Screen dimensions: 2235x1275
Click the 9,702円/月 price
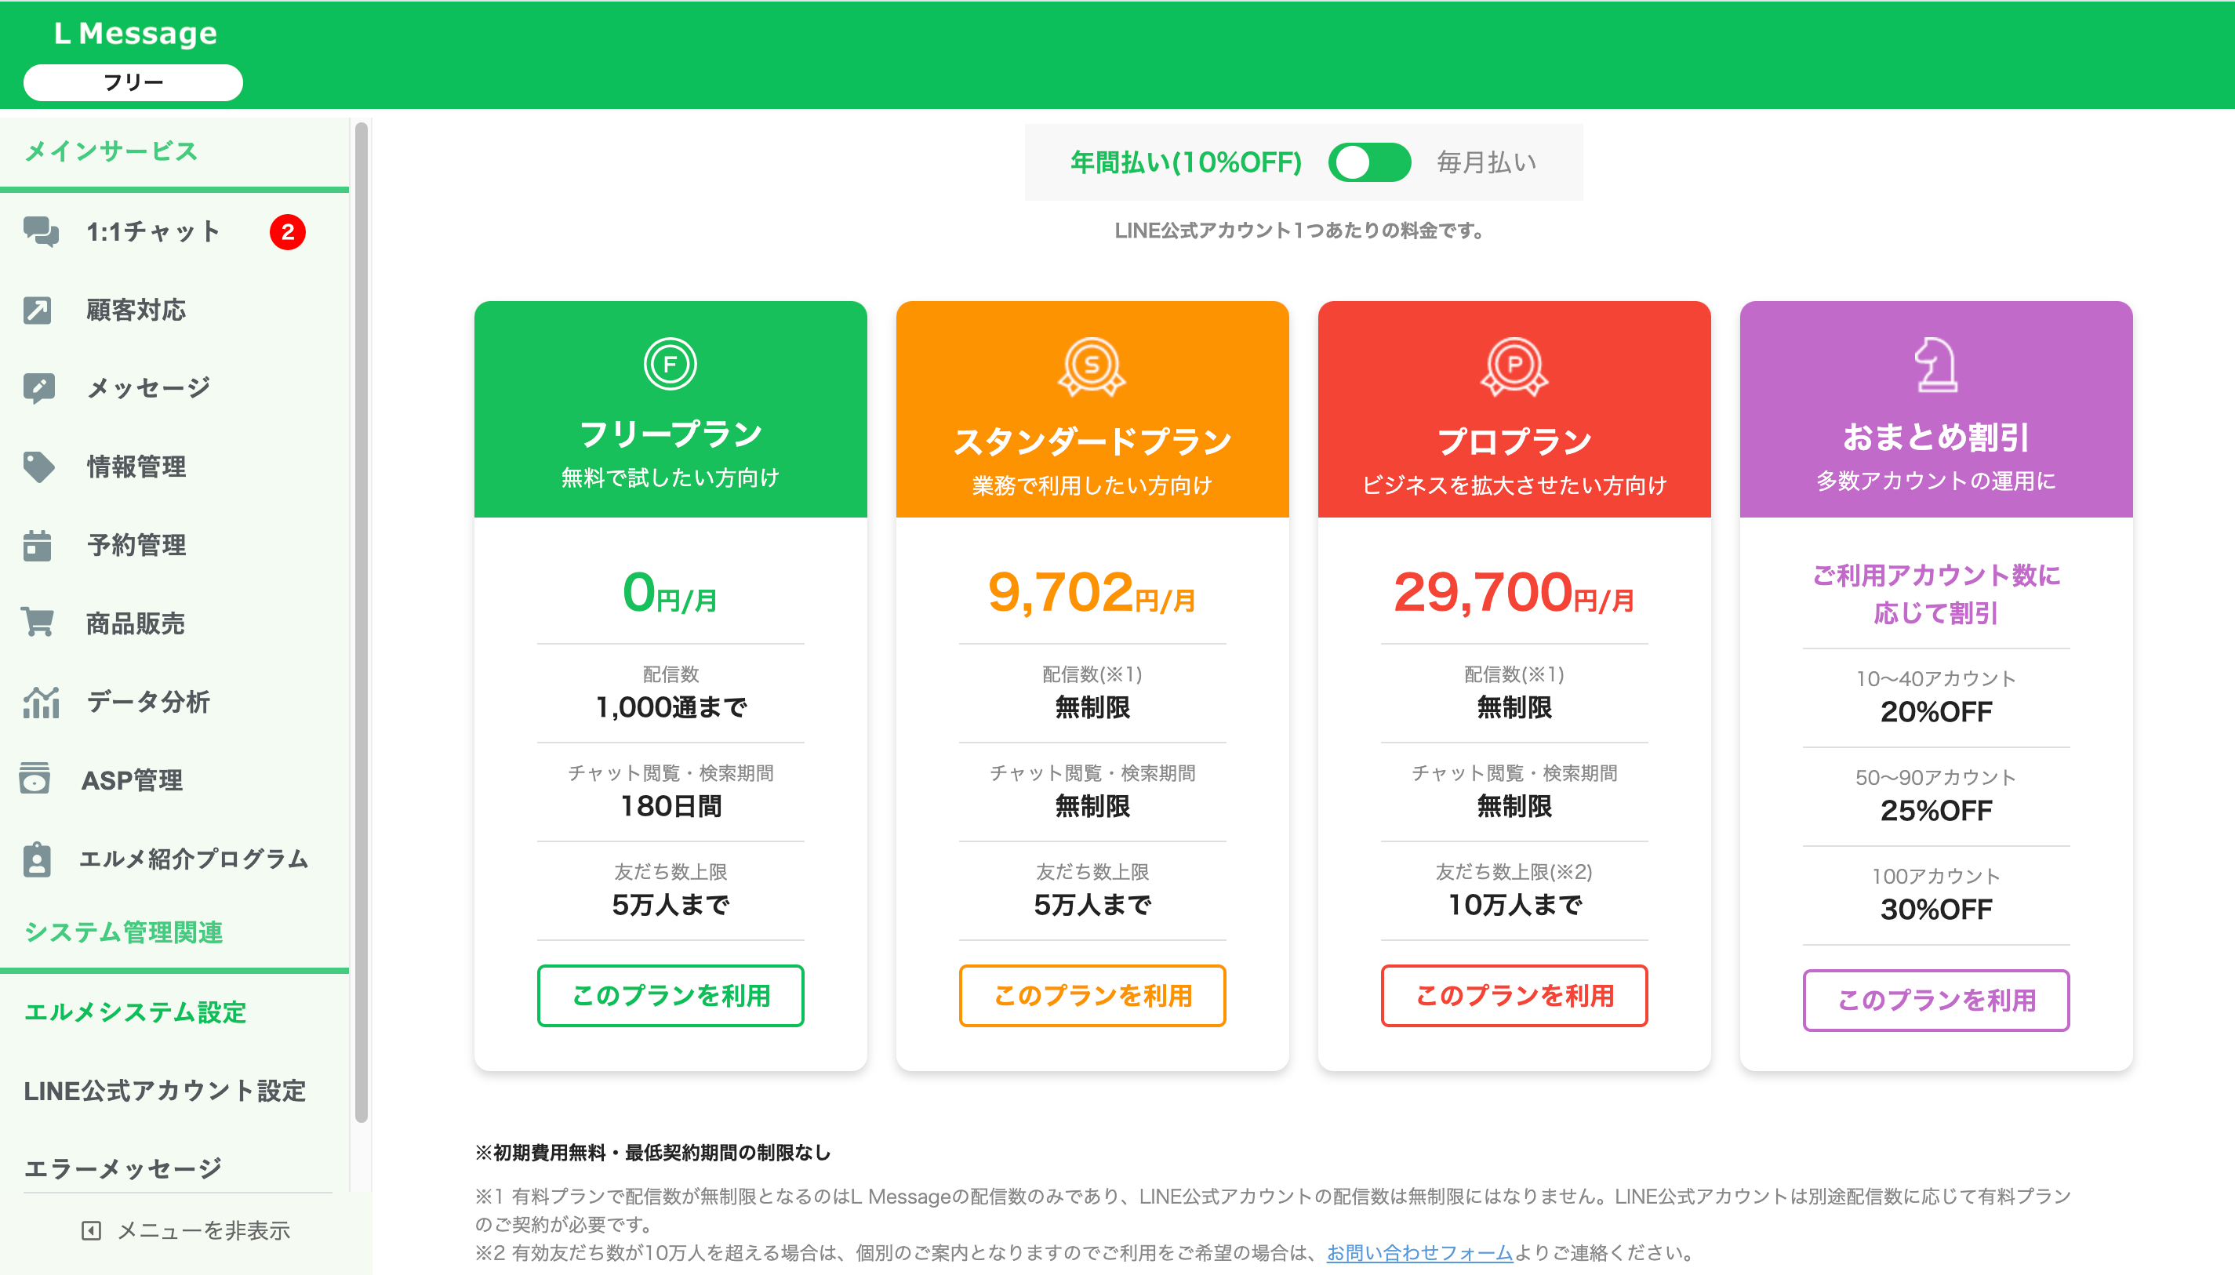[x=1092, y=593]
